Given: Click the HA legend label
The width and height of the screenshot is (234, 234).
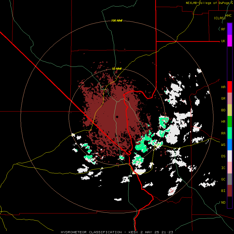Looking at the screenshot, I should point(223,87).
